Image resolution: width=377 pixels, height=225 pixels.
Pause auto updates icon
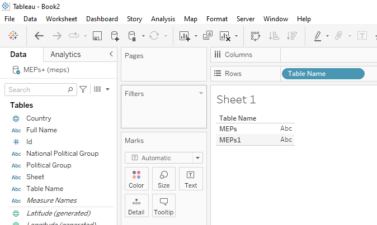(132, 36)
